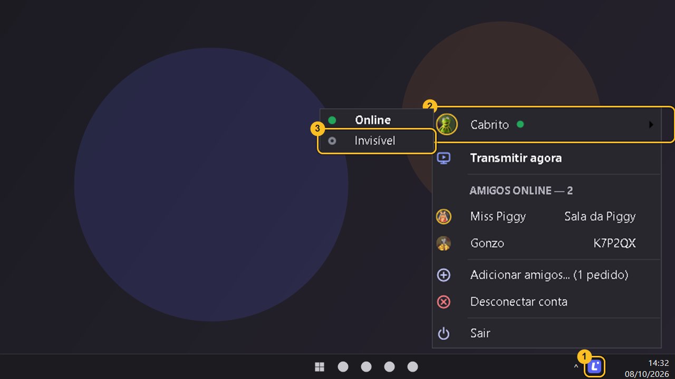Select the name Gonzo in the friends list
675x379 pixels.
(x=487, y=243)
